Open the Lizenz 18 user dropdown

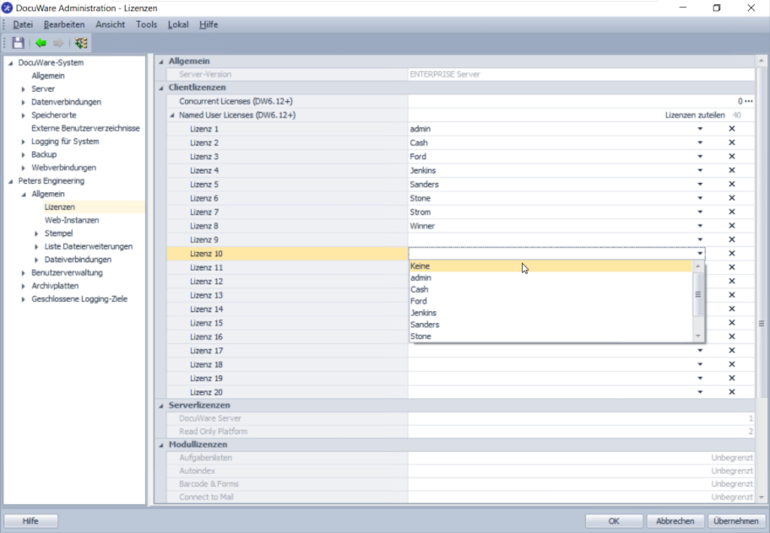699,364
